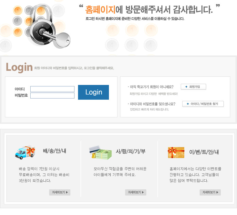Click the padlock and key image
The height and width of the screenshot is (215, 237).
[49, 27]
